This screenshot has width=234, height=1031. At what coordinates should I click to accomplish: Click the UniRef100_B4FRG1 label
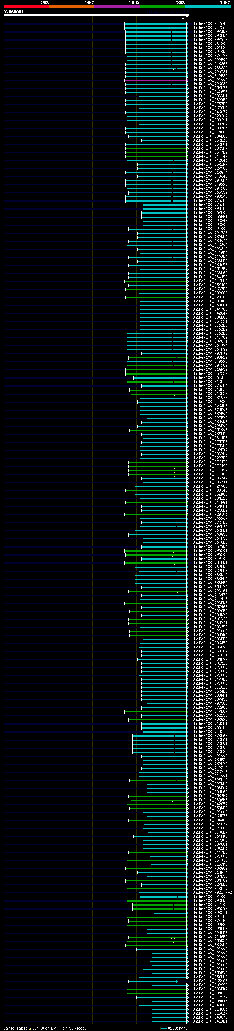click(210, 502)
